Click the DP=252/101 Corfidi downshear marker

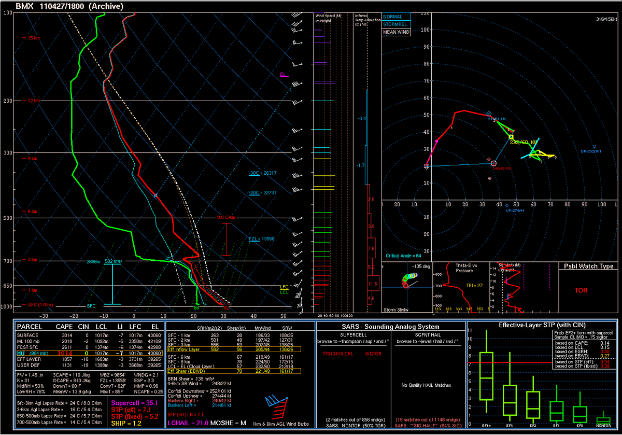(x=594, y=146)
